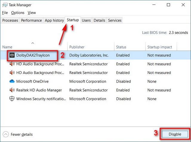Click the Fewer details label

click(x=22, y=134)
